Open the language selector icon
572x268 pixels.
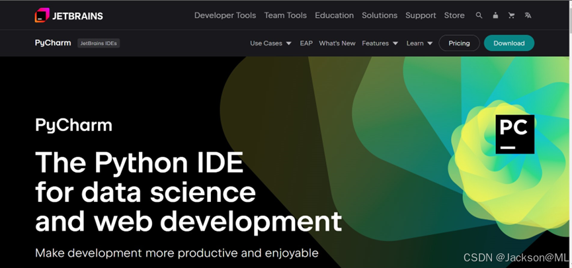click(x=528, y=15)
